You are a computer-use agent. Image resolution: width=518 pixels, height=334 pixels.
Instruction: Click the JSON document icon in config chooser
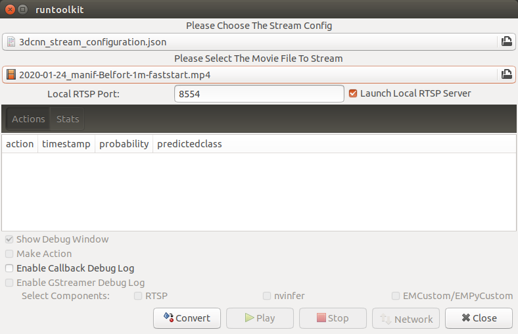click(x=11, y=41)
